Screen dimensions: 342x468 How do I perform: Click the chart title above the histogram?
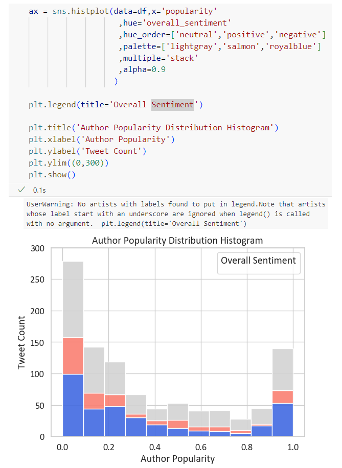click(177, 240)
